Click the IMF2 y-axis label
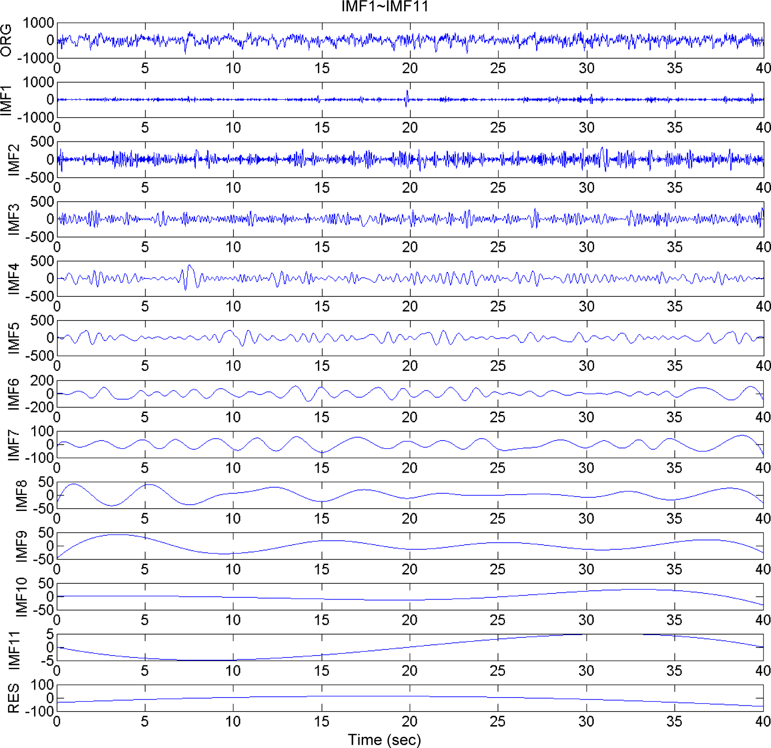The width and height of the screenshot is (771, 748). (x=14, y=160)
